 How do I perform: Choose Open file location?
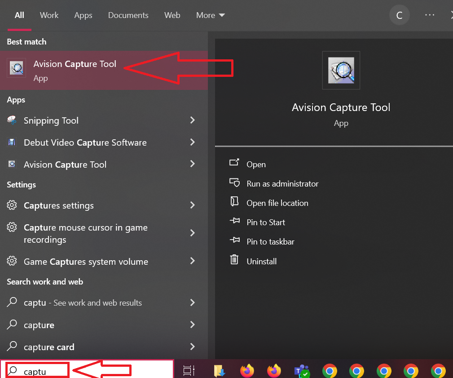click(x=277, y=203)
